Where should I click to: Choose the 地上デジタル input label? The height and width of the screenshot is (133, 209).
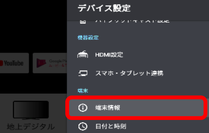31,126
